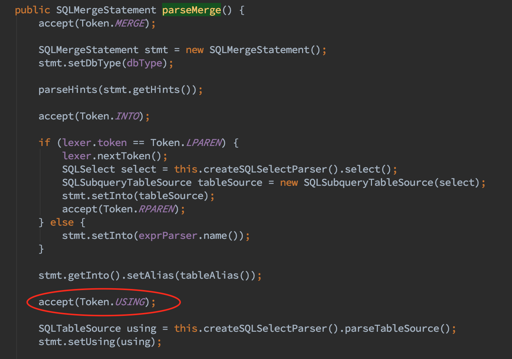Click the new keyword before SQLMergeStatement()
This screenshot has width=512, height=359.
(194, 50)
